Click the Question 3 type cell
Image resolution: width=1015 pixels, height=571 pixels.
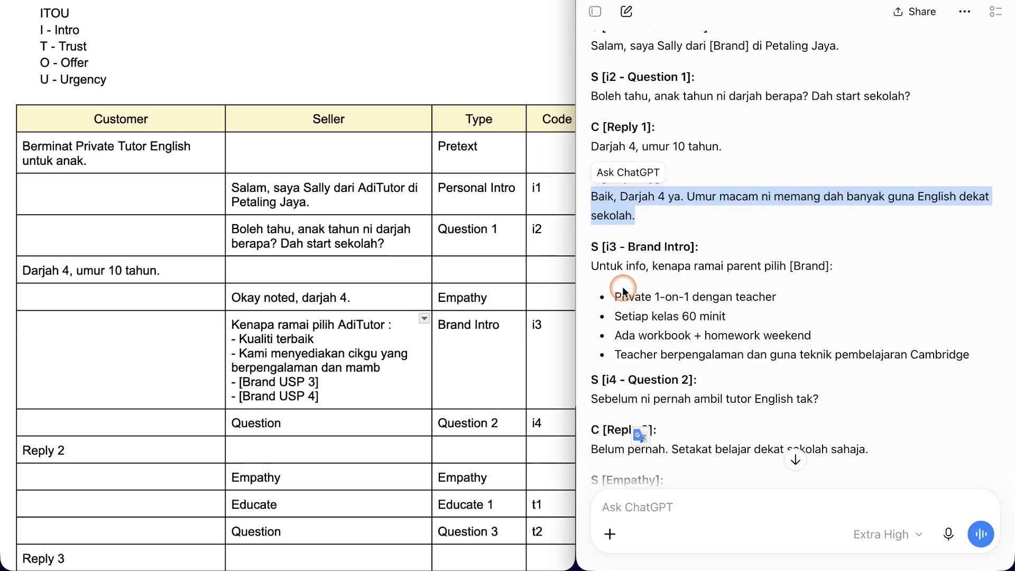pos(479,531)
